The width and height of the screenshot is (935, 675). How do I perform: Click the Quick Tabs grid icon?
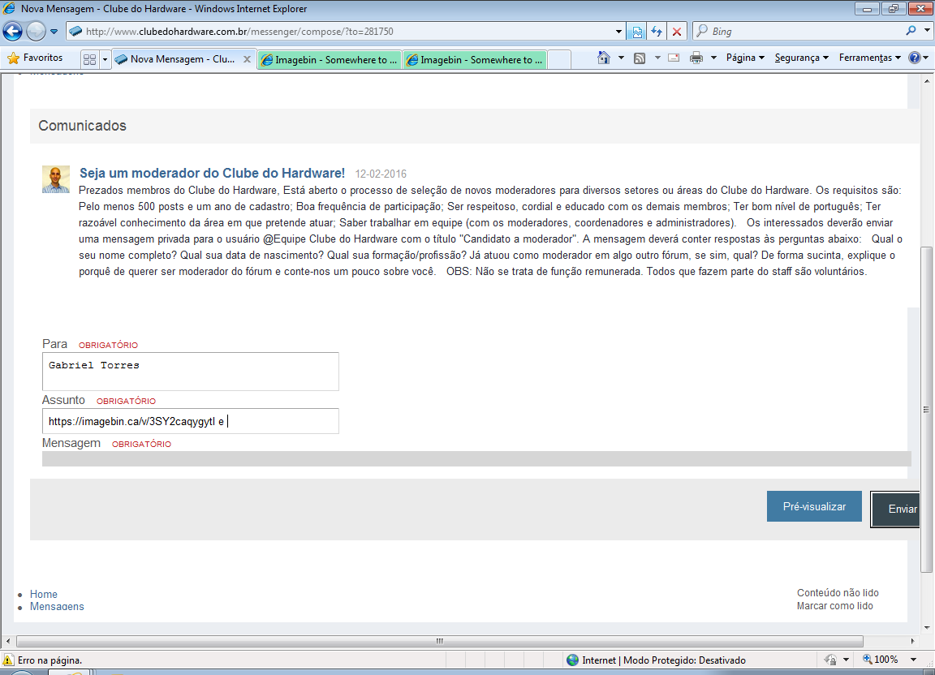click(x=89, y=59)
